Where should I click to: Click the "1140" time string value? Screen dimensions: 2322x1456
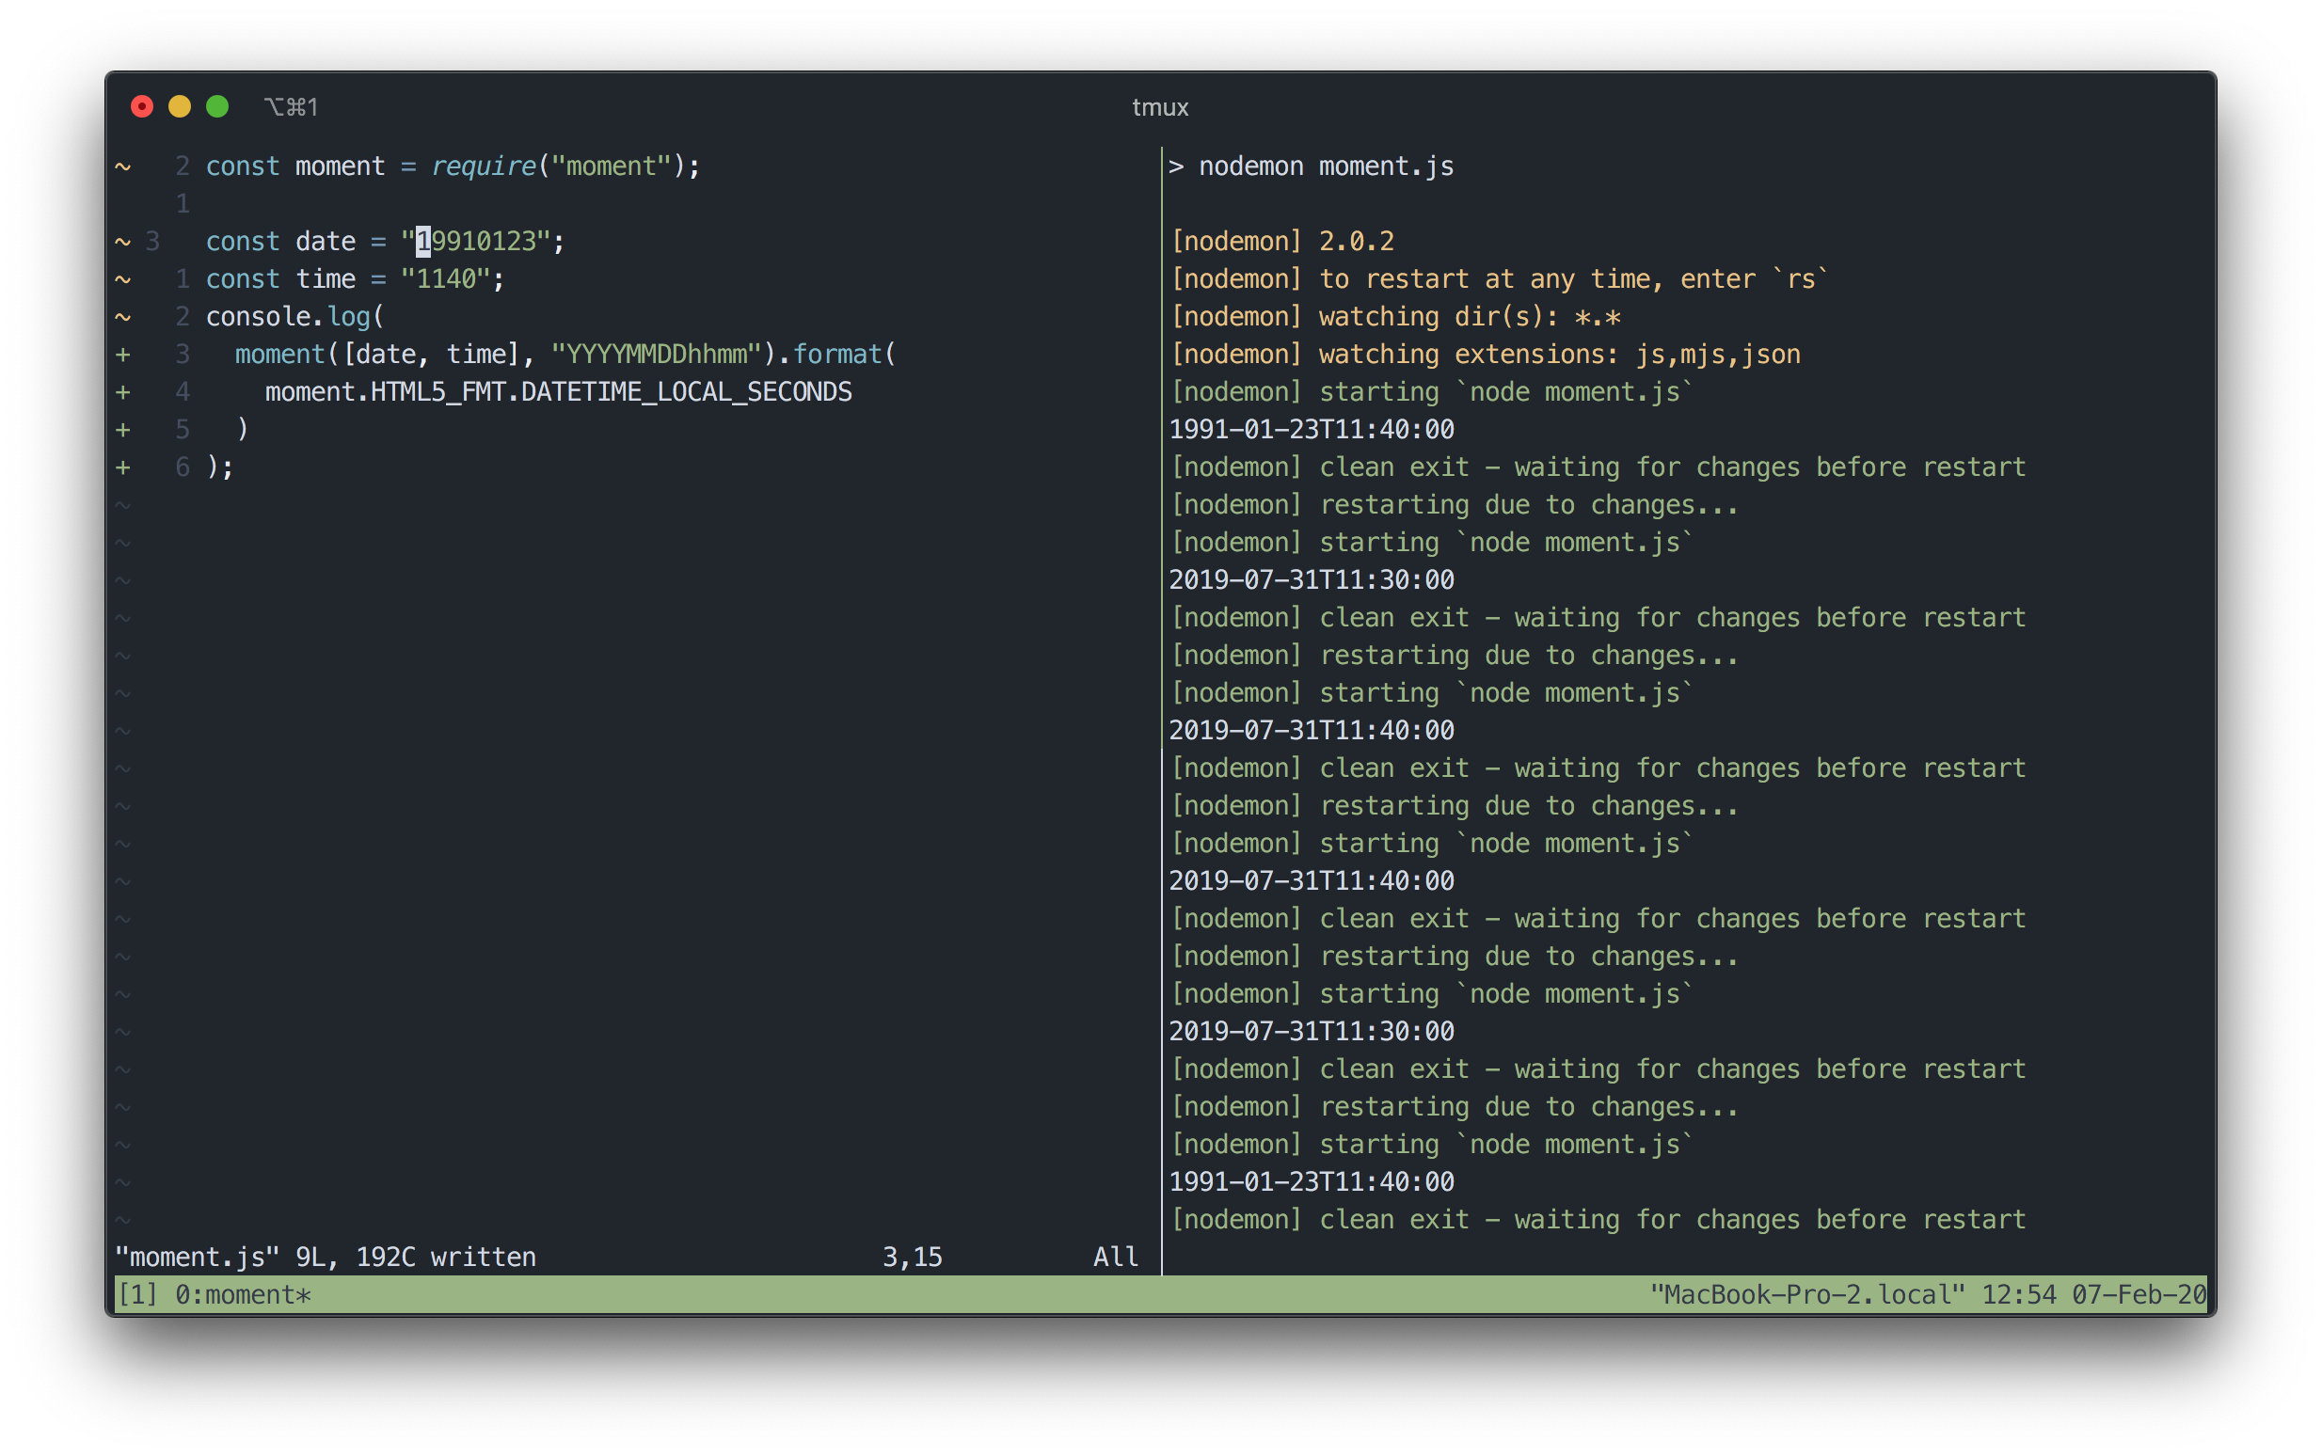pos(445,279)
